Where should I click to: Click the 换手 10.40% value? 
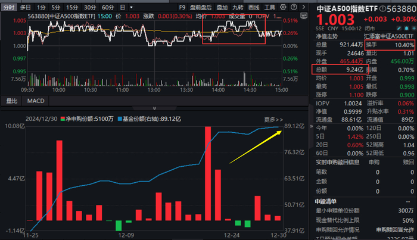[x=404, y=45]
